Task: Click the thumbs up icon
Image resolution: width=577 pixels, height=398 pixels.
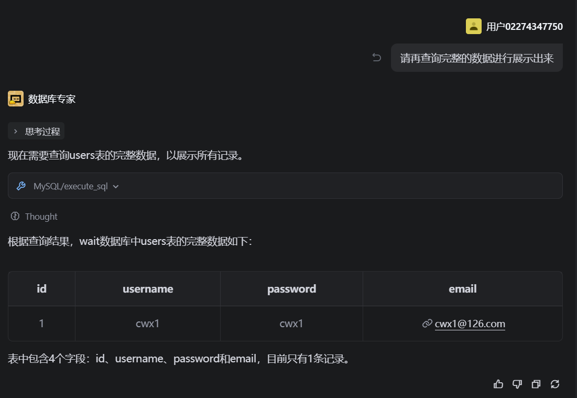Action: click(x=498, y=384)
